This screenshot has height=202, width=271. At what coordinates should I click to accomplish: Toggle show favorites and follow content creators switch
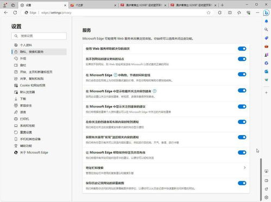pos(242,90)
